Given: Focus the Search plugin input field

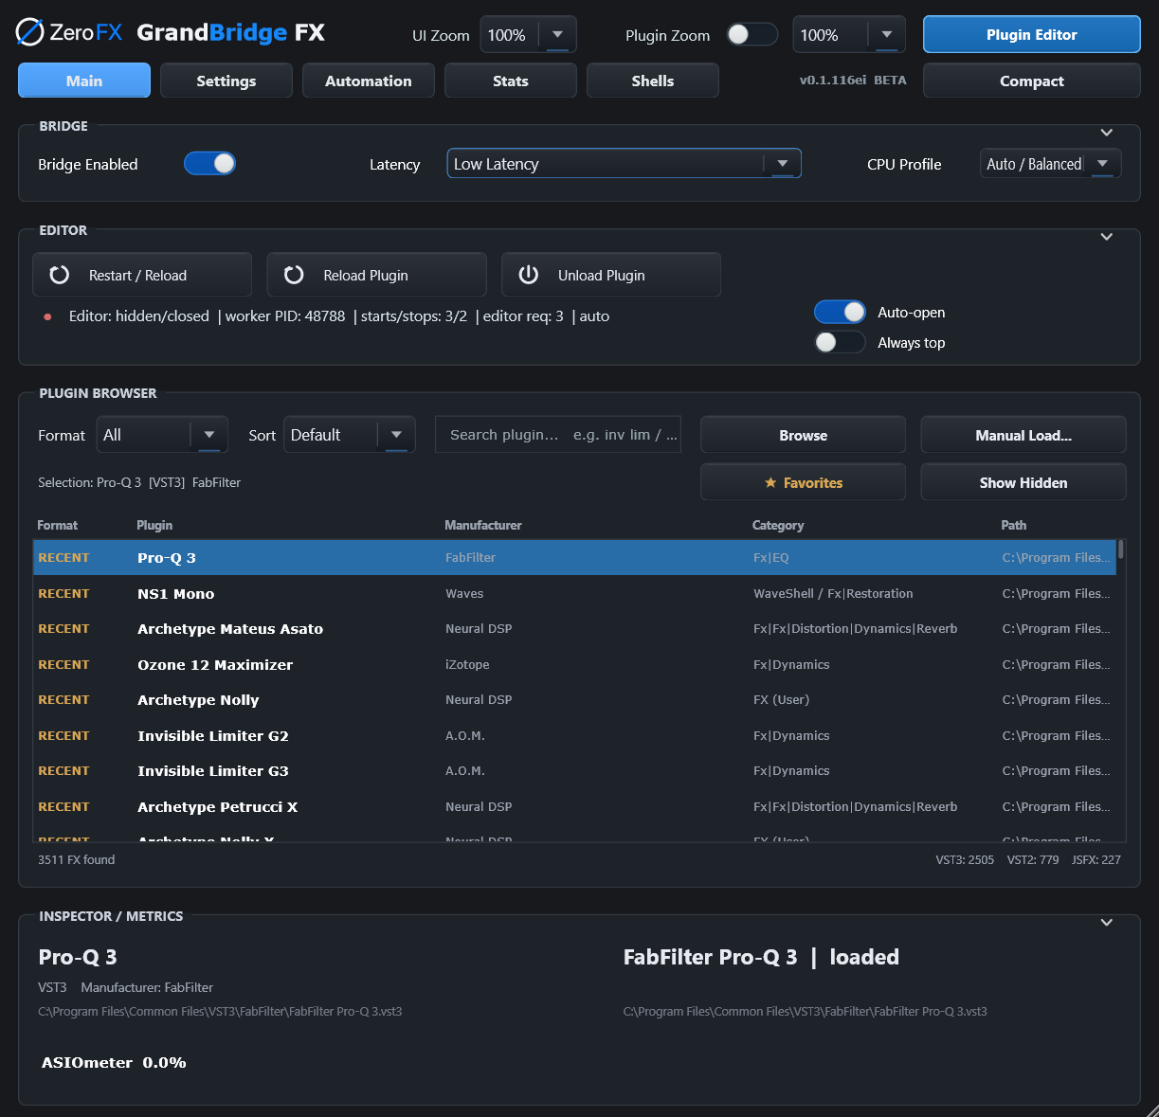Looking at the screenshot, I should (x=558, y=435).
